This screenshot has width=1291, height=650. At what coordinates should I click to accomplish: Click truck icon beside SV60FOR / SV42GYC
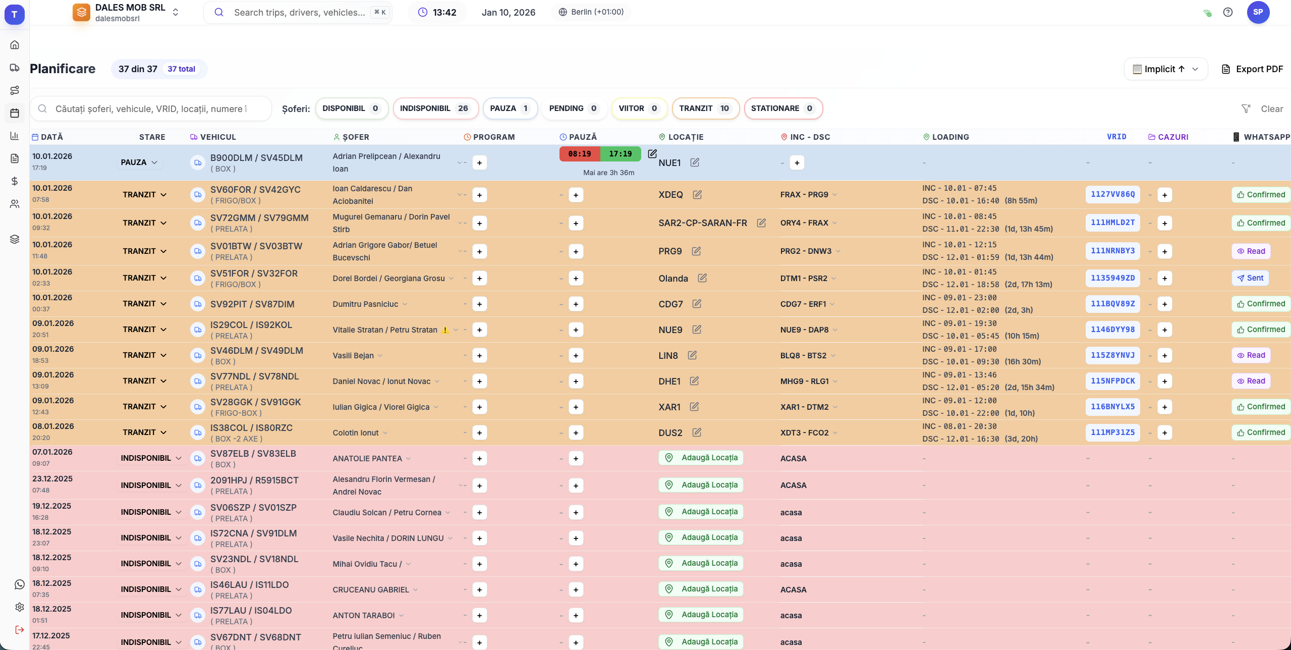point(198,195)
